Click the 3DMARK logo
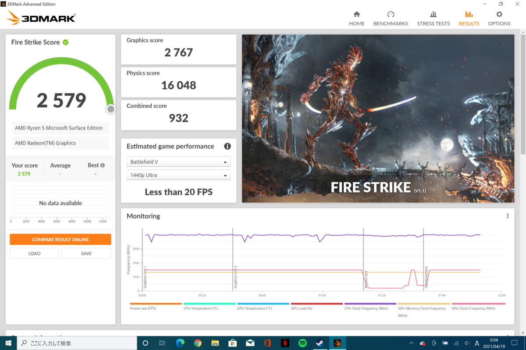Image resolution: width=526 pixels, height=350 pixels. click(x=41, y=18)
